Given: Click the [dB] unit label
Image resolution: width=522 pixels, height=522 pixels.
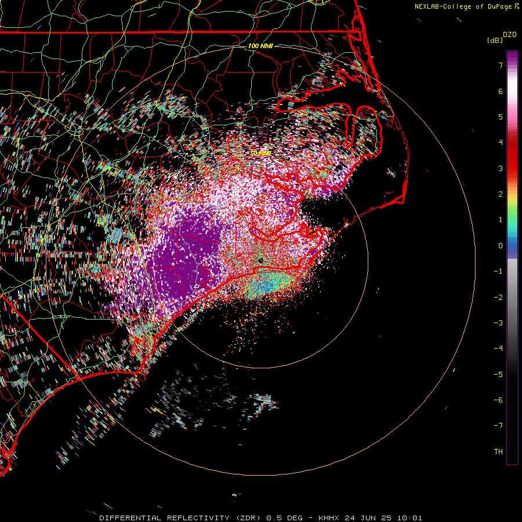Looking at the screenshot, I should (495, 40).
